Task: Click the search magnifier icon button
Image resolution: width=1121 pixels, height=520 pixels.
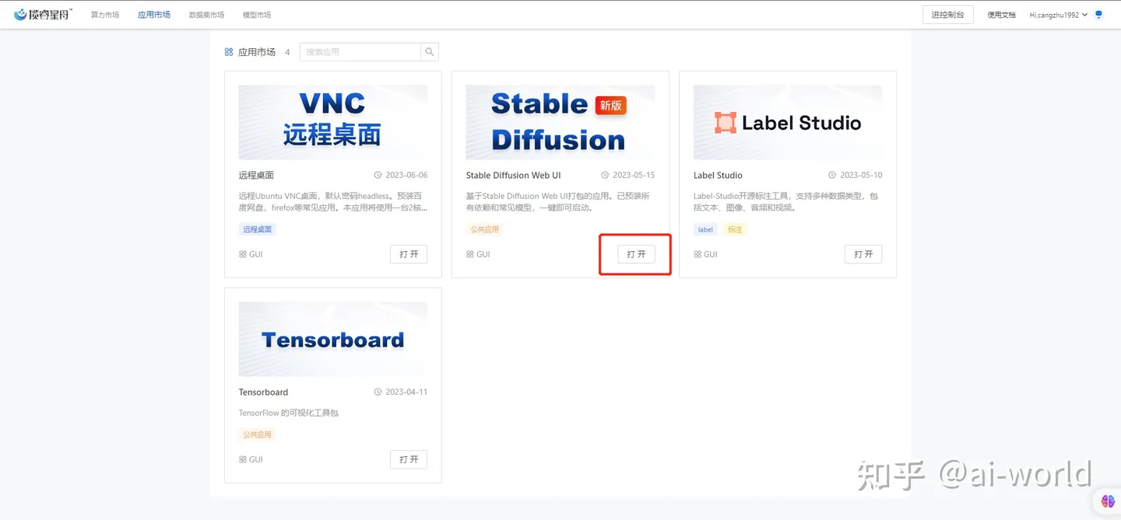Action: (430, 52)
